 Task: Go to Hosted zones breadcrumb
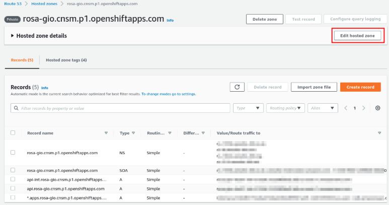44,4
